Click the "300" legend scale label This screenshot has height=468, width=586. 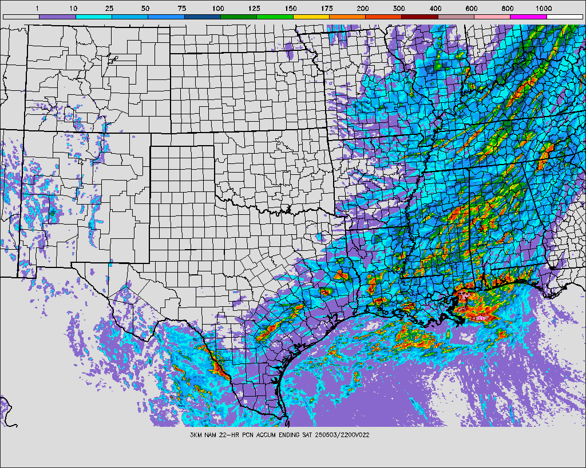399,8
